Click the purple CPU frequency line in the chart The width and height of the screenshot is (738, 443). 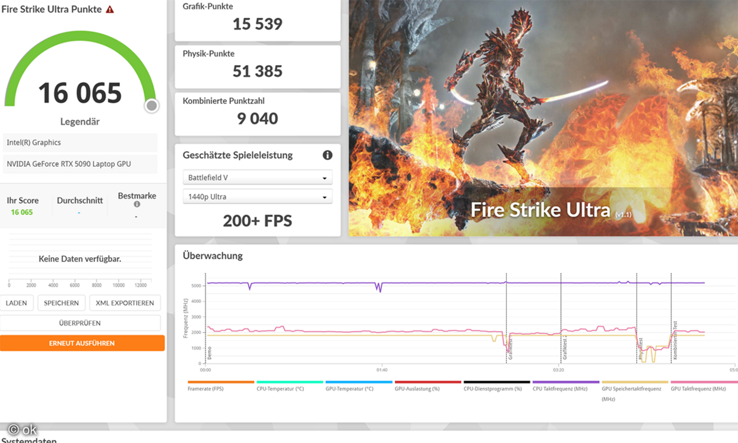tap(455, 283)
